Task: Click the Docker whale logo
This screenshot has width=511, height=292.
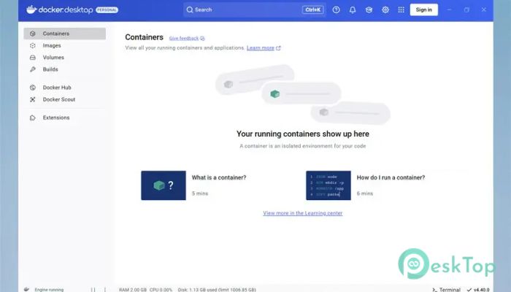Action: click(31, 9)
